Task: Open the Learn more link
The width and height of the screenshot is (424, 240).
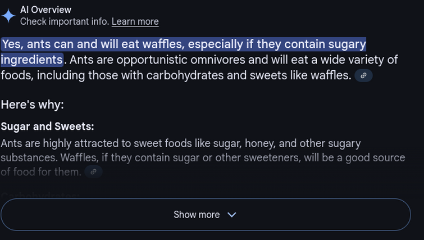Action: [135, 22]
